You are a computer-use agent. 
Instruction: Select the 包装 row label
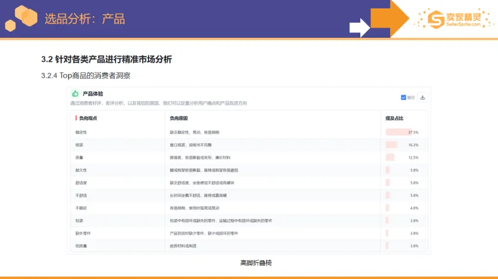[79, 221]
